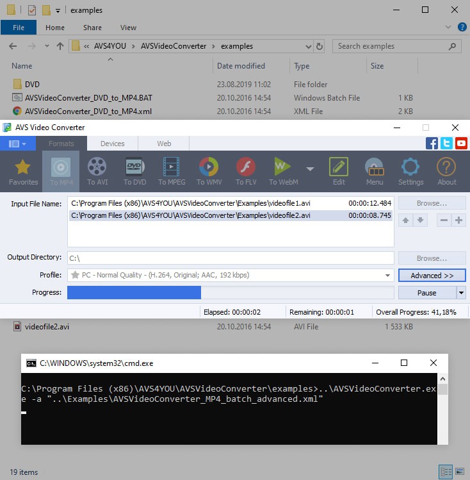Pick the To FLV format
This screenshot has height=480, width=470.
[x=246, y=172]
